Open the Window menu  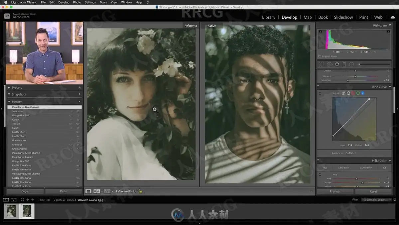pos(126,2)
